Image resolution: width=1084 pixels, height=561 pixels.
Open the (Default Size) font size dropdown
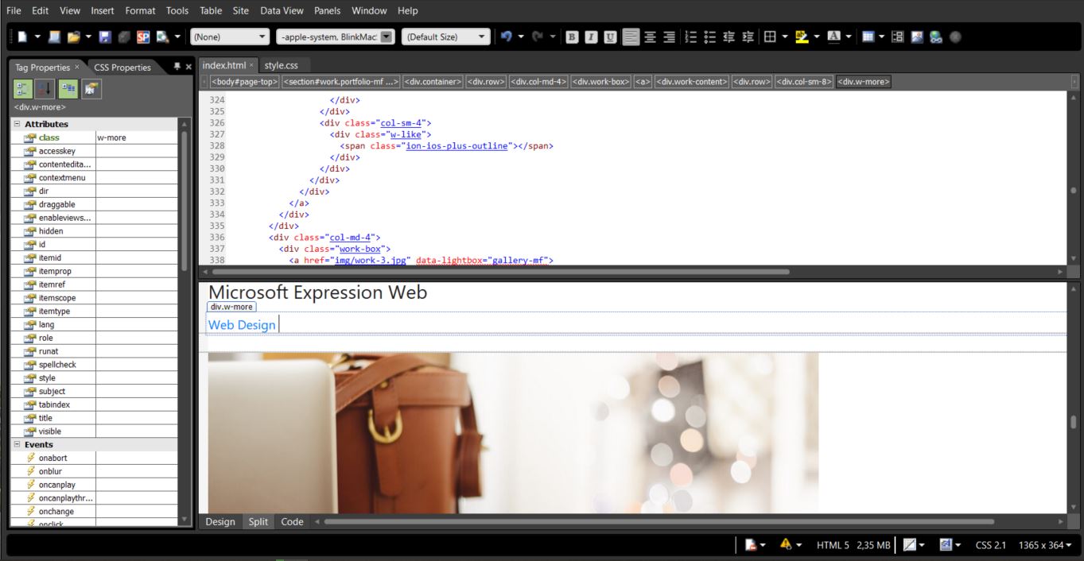pyautogui.click(x=481, y=37)
